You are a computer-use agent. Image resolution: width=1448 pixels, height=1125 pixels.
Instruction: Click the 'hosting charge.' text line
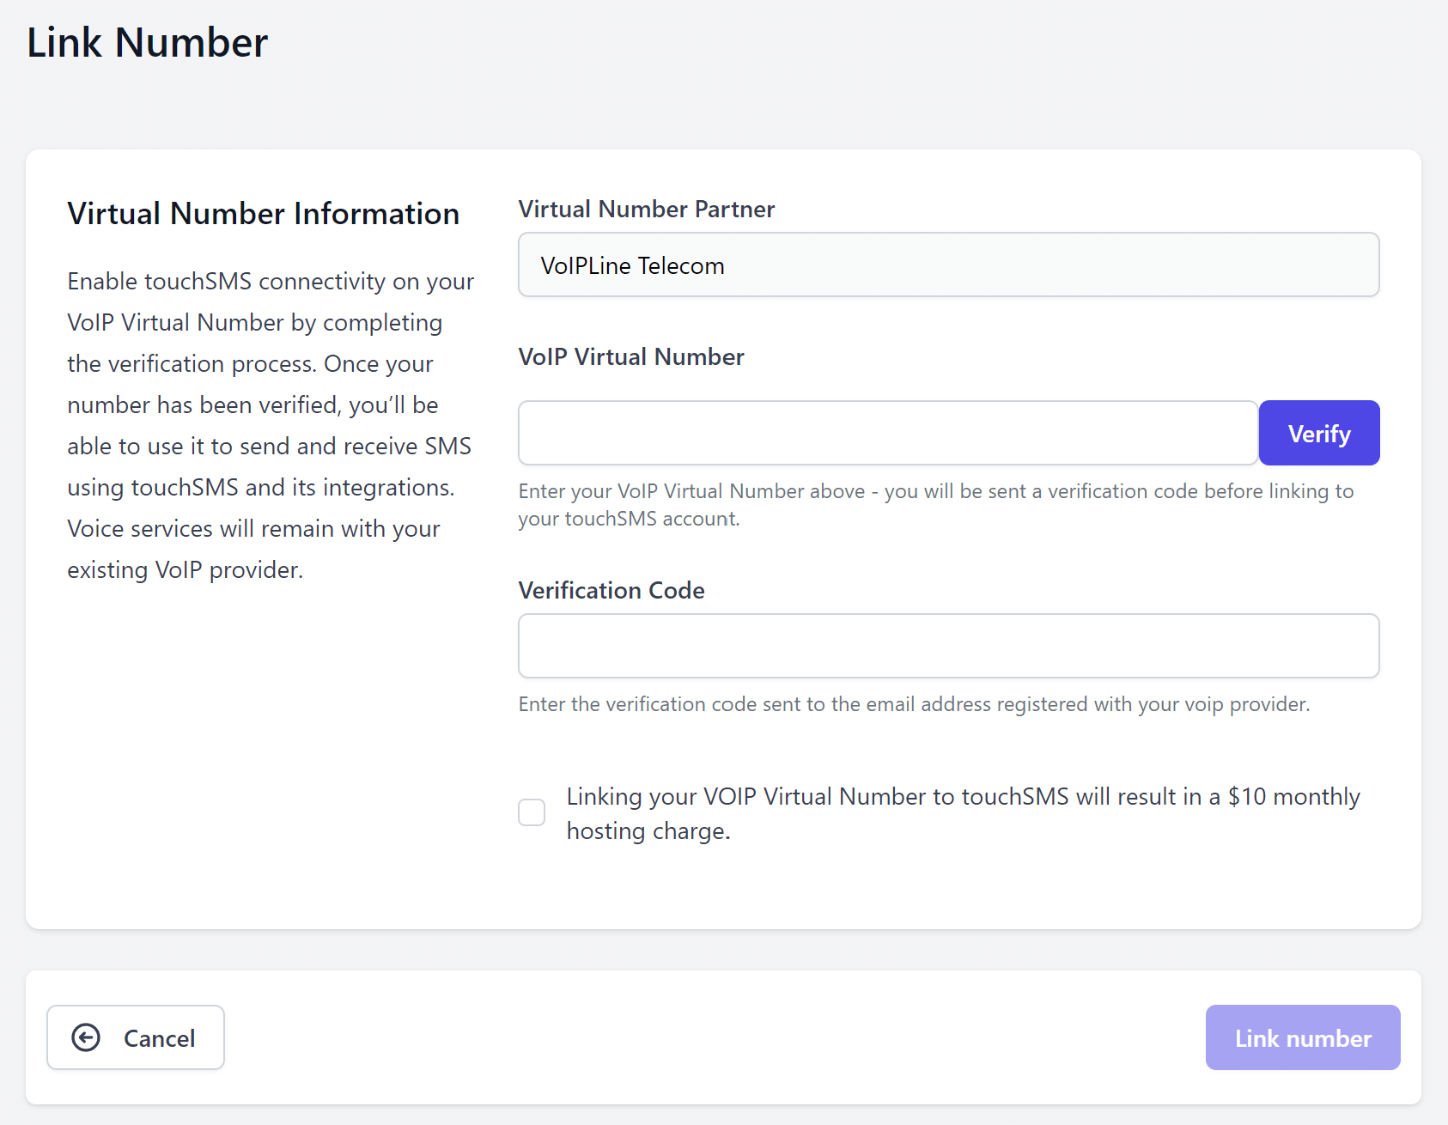(648, 831)
